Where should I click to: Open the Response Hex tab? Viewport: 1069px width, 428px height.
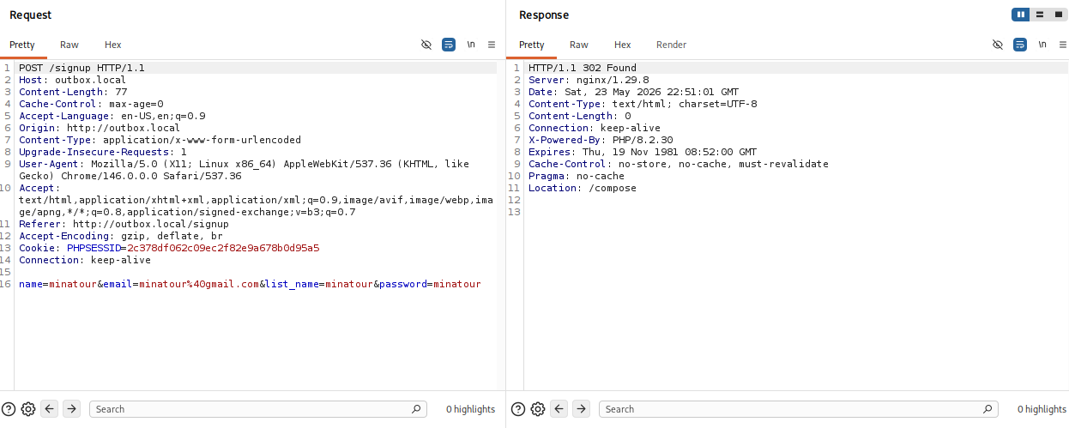(x=623, y=45)
